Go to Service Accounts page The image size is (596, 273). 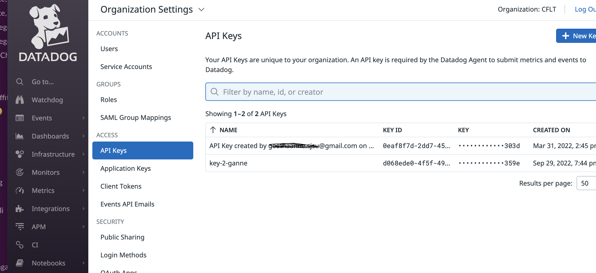(x=126, y=66)
